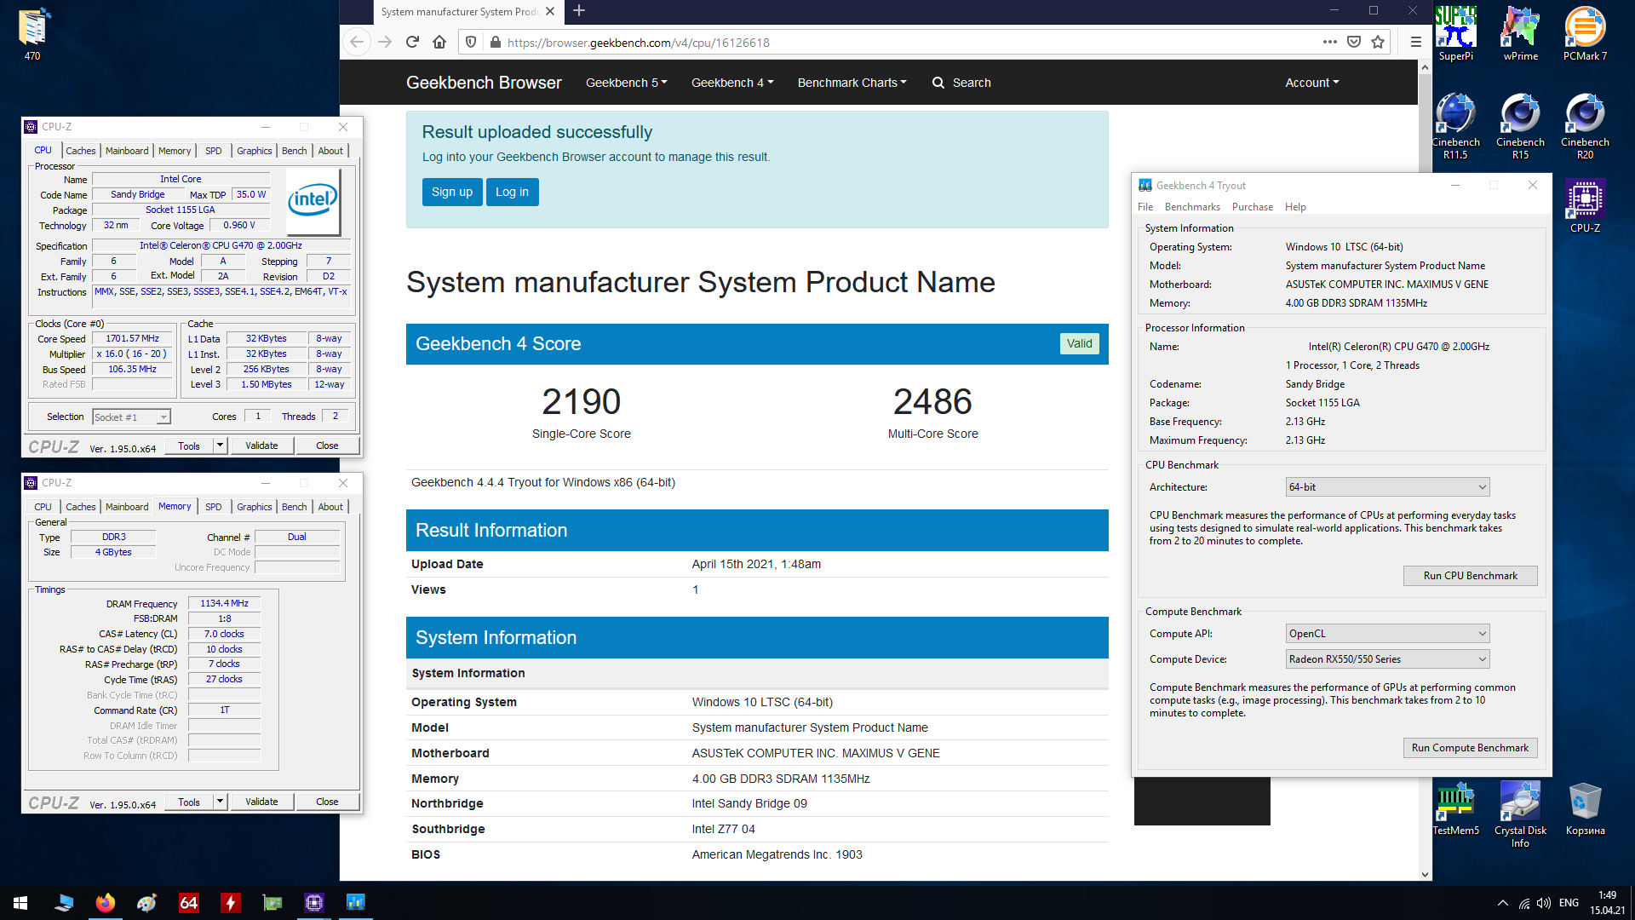Open the wPrime desktop shortcut
The image size is (1635, 920).
[x=1520, y=34]
